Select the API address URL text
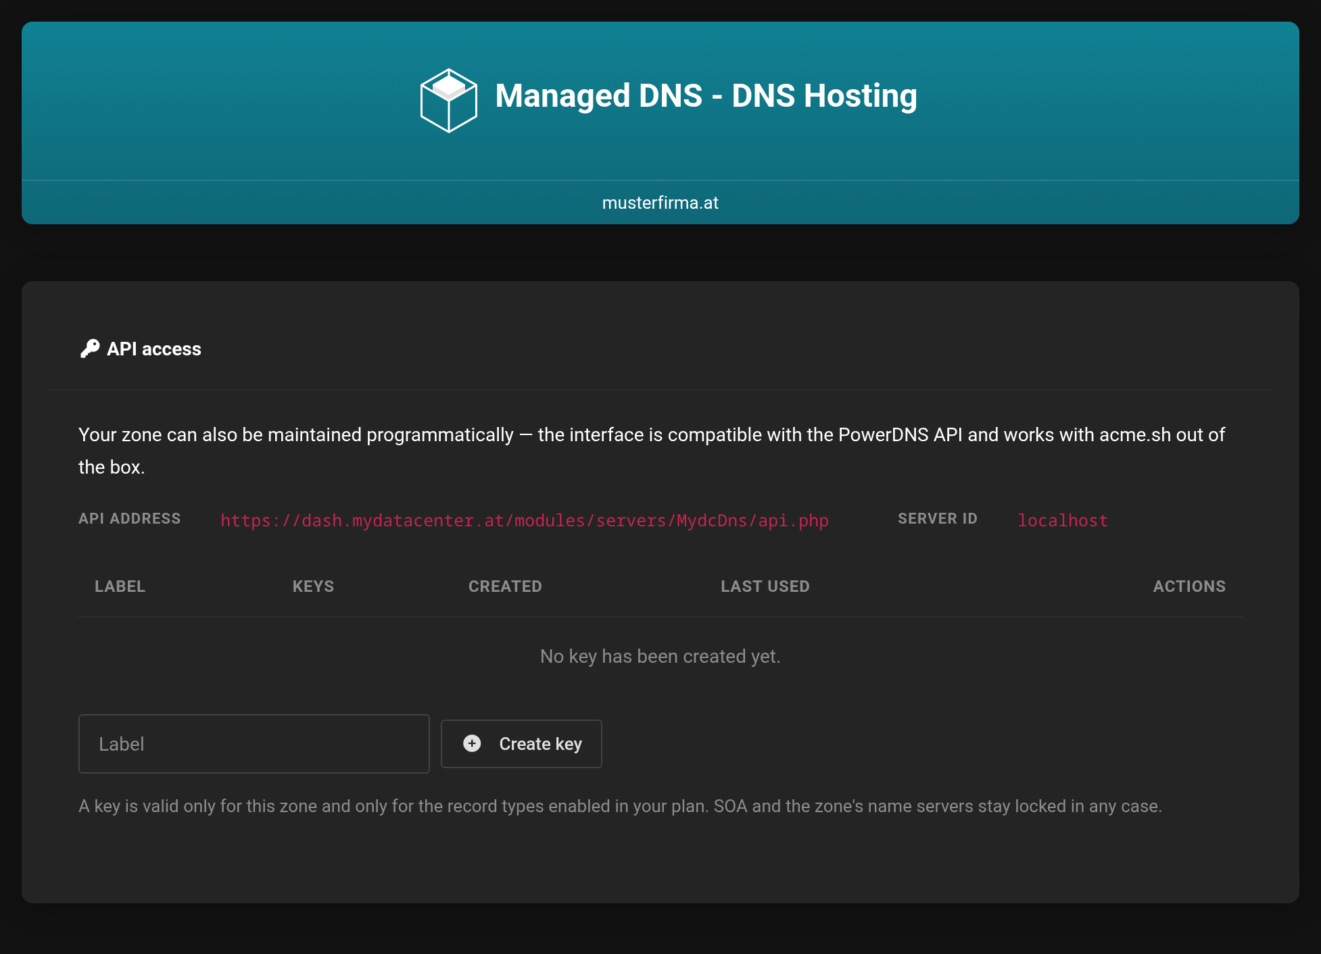The image size is (1321, 954). click(525, 520)
